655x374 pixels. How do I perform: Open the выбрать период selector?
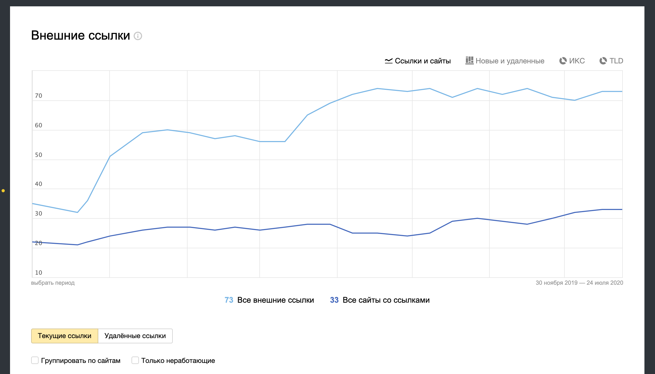(x=53, y=283)
